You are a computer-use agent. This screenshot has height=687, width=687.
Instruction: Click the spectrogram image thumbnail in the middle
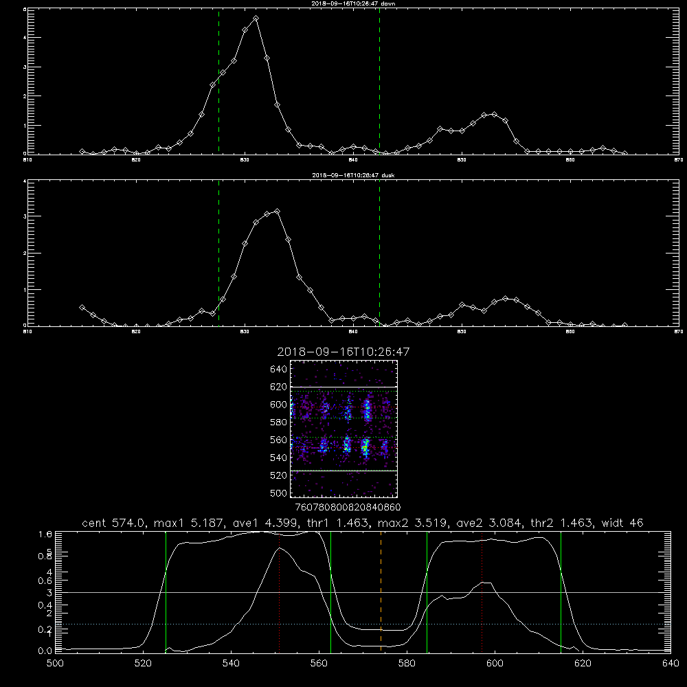click(x=344, y=429)
